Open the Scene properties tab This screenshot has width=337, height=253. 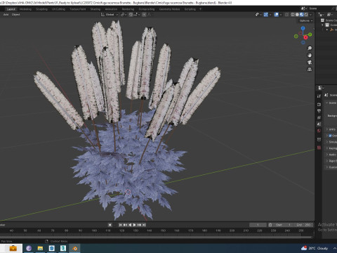point(319,124)
